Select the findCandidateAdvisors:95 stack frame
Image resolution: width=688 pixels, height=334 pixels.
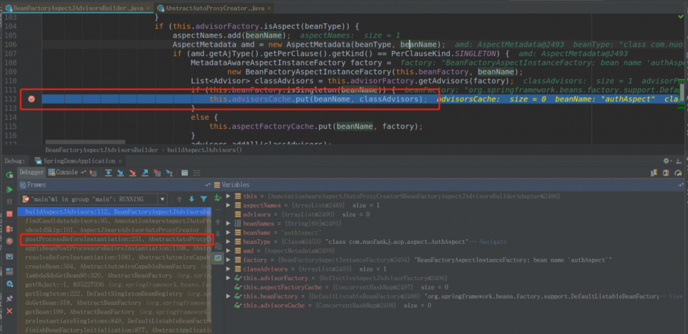tap(116, 222)
